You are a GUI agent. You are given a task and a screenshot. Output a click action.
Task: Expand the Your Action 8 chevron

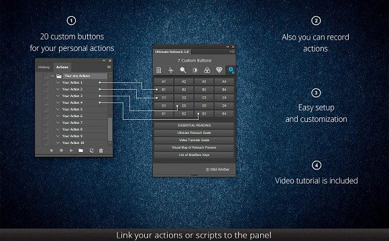58,129
